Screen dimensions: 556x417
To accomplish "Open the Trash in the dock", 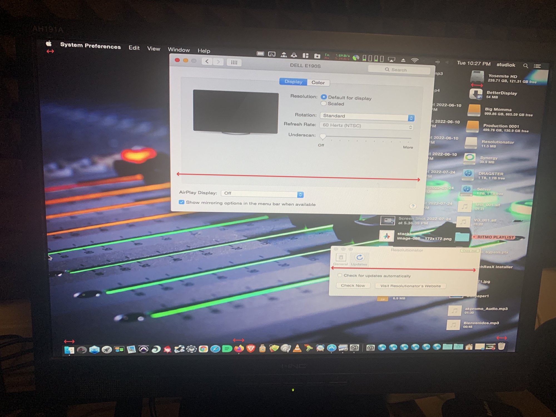I will (x=501, y=346).
